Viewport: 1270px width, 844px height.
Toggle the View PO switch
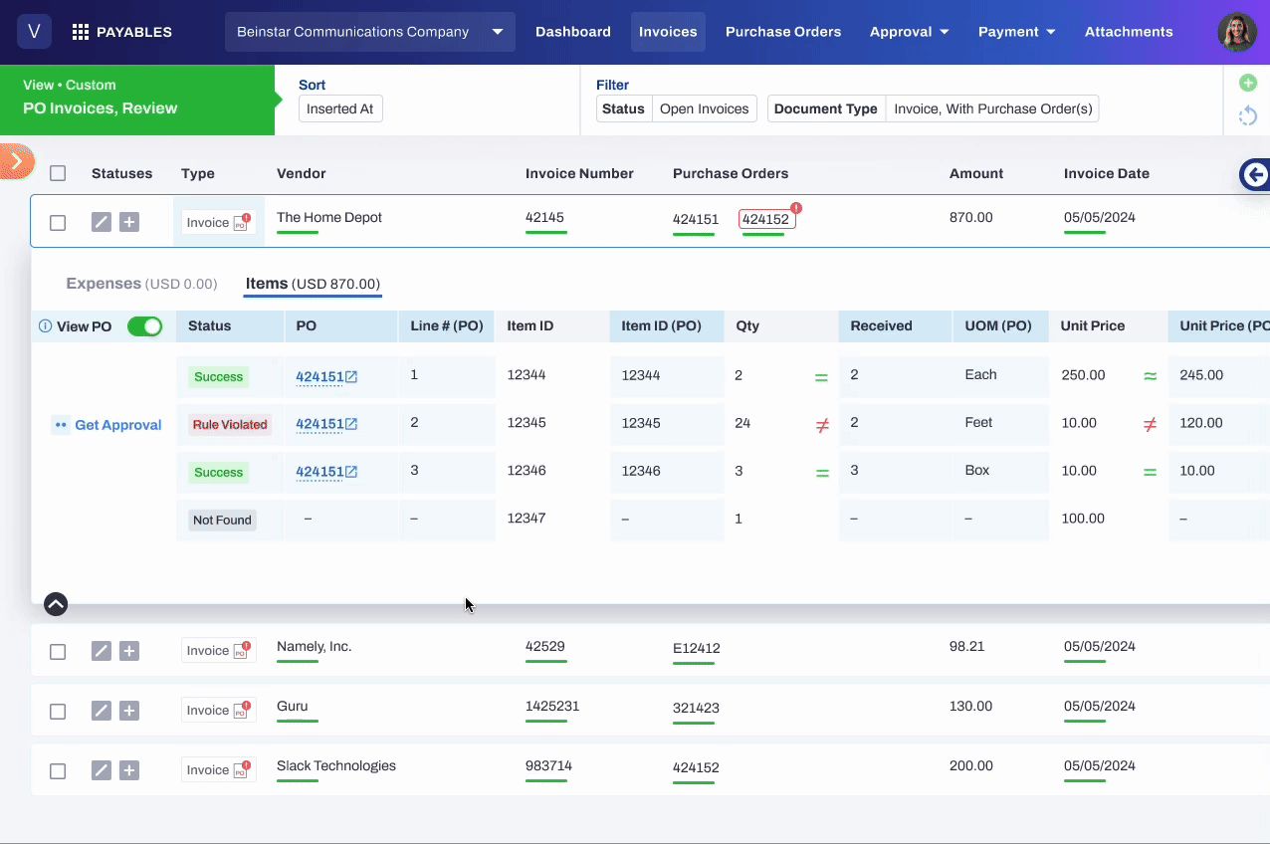[x=145, y=326]
